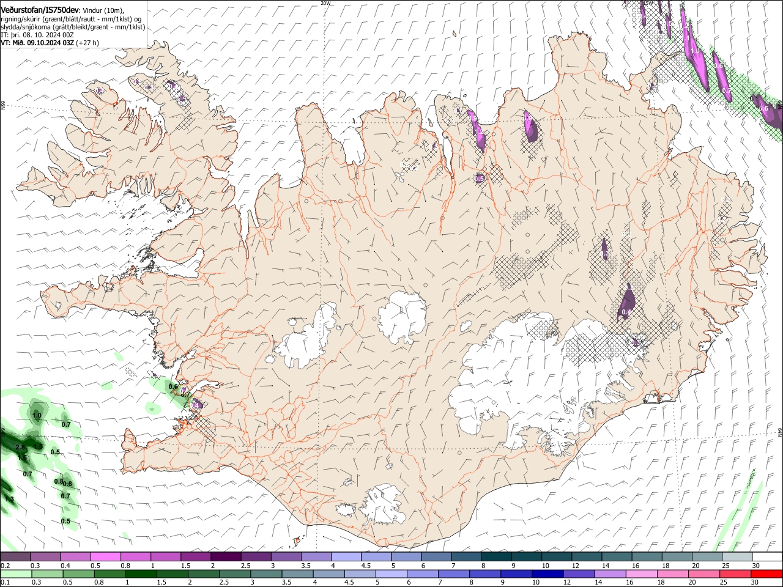This screenshot has height=587, width=783.
Task: Click the 'slydda/snjókoma' legend description line
Action: pos(73,27)
